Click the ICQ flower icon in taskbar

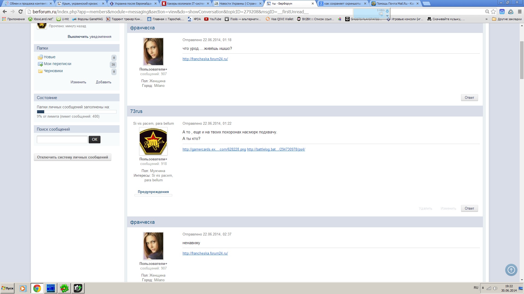click(64, 288)
